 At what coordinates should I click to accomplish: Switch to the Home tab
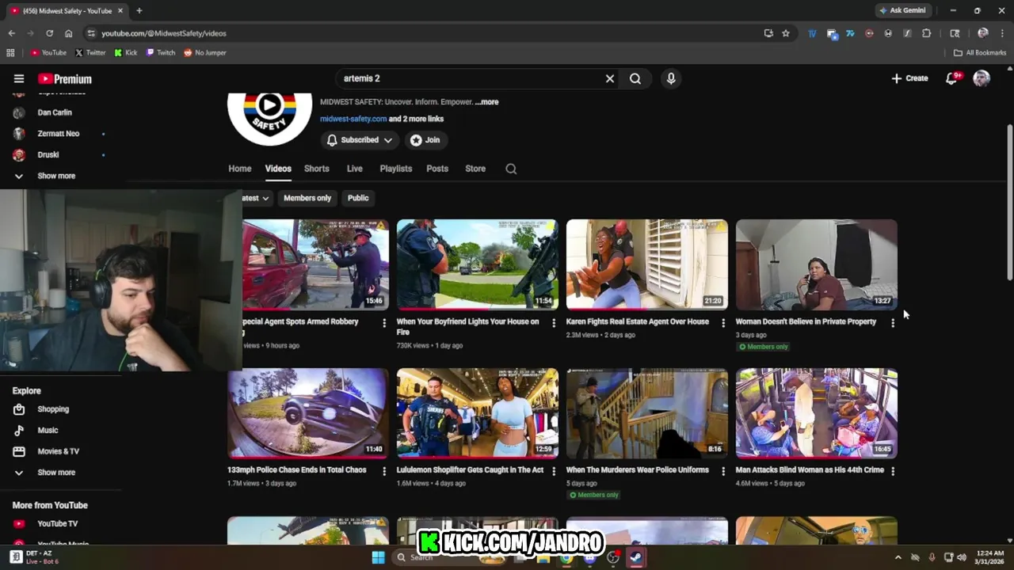pyautogui.click(x=240, y=169)
